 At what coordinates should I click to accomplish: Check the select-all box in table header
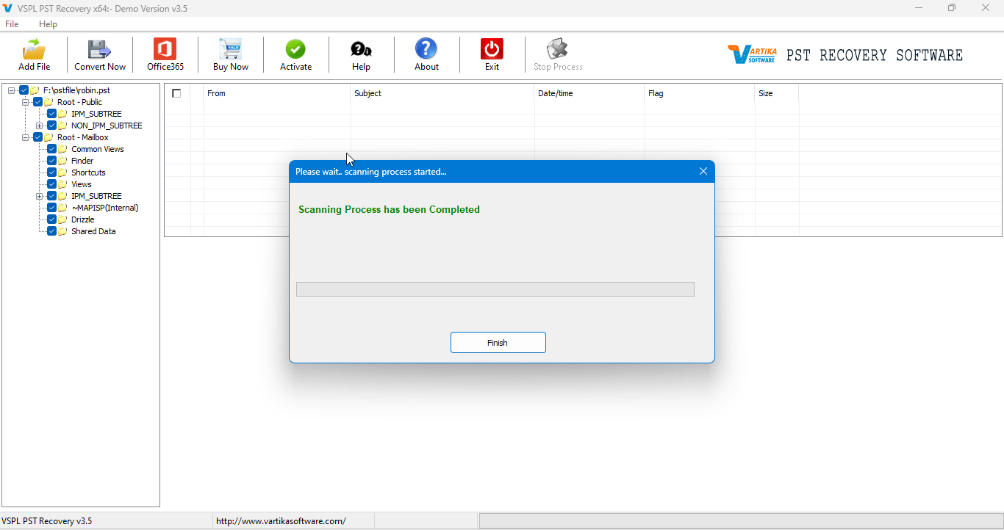tap(176, 93)
